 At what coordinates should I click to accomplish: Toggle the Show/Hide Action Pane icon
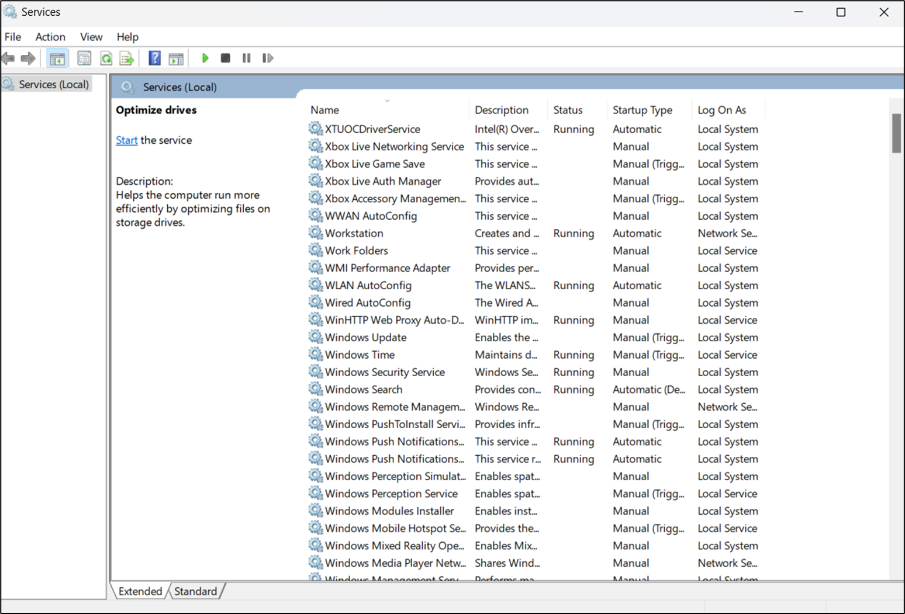pos(176,58)
